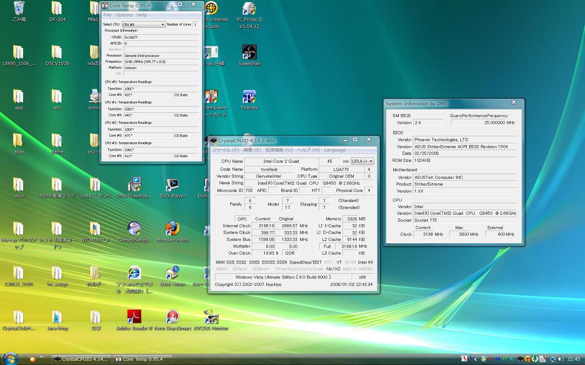This screenshot has height=365, width=585.
Task: Open the lara-blog desktop icon
Action: coord(57,319)
